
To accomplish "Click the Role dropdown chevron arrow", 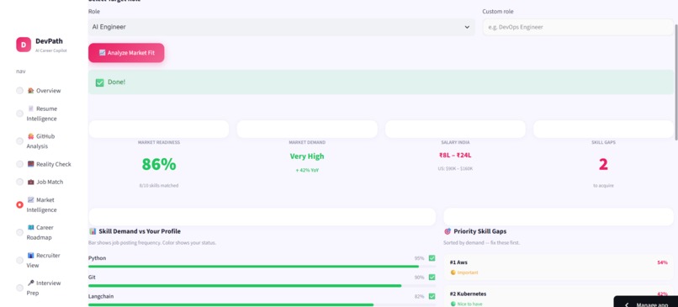I will click(467, 27).
